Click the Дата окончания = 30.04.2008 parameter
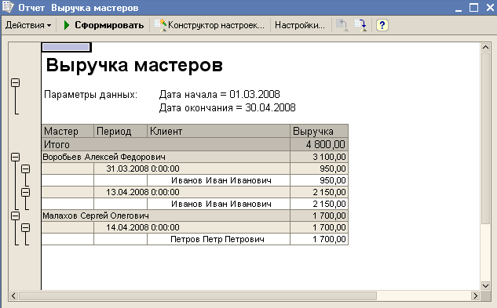 (x=227, y=108)
